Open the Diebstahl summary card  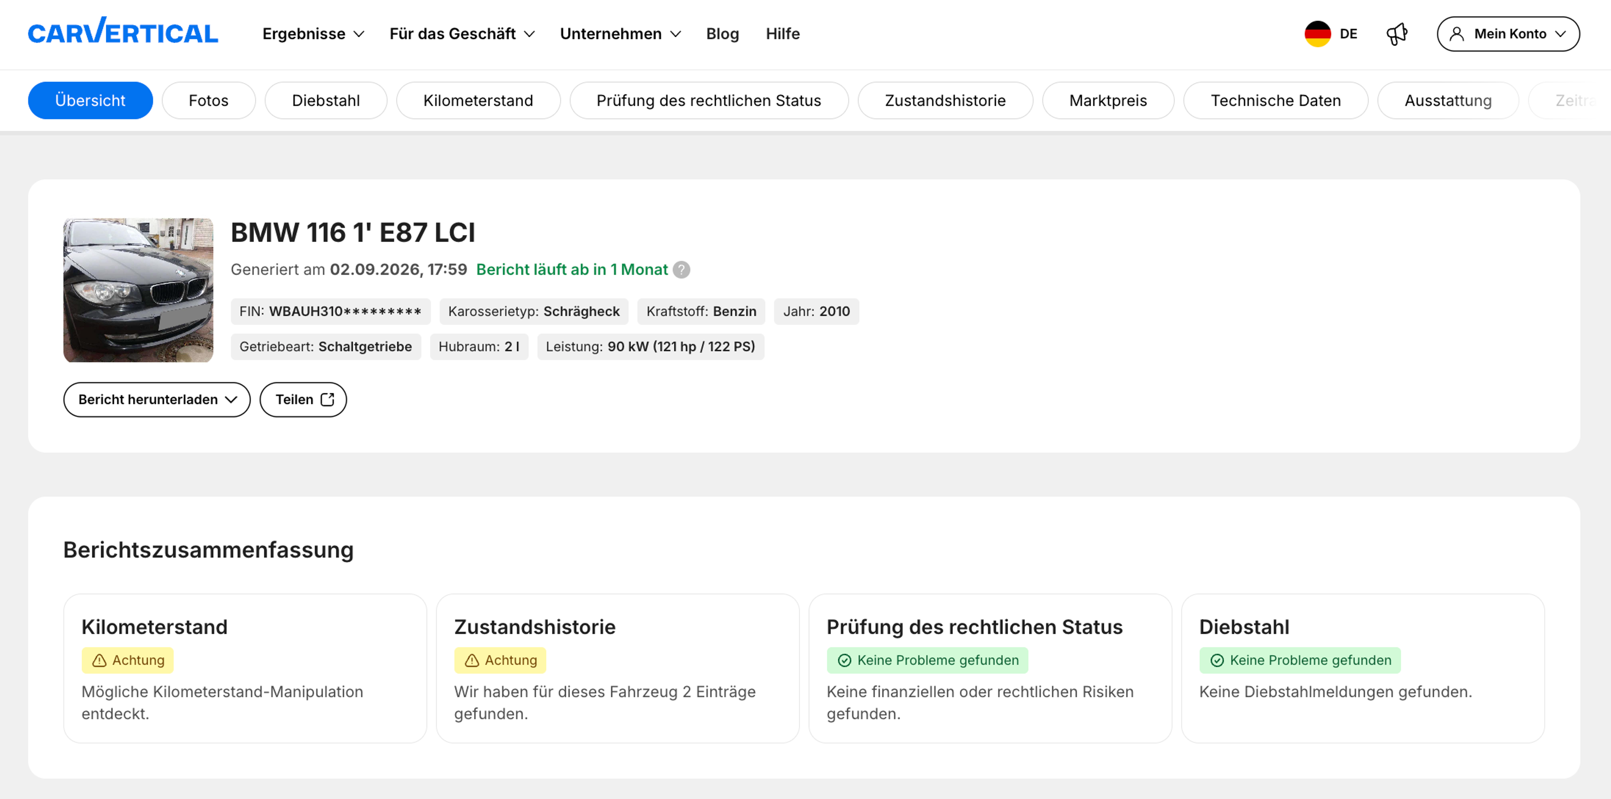click(1363, 668)
